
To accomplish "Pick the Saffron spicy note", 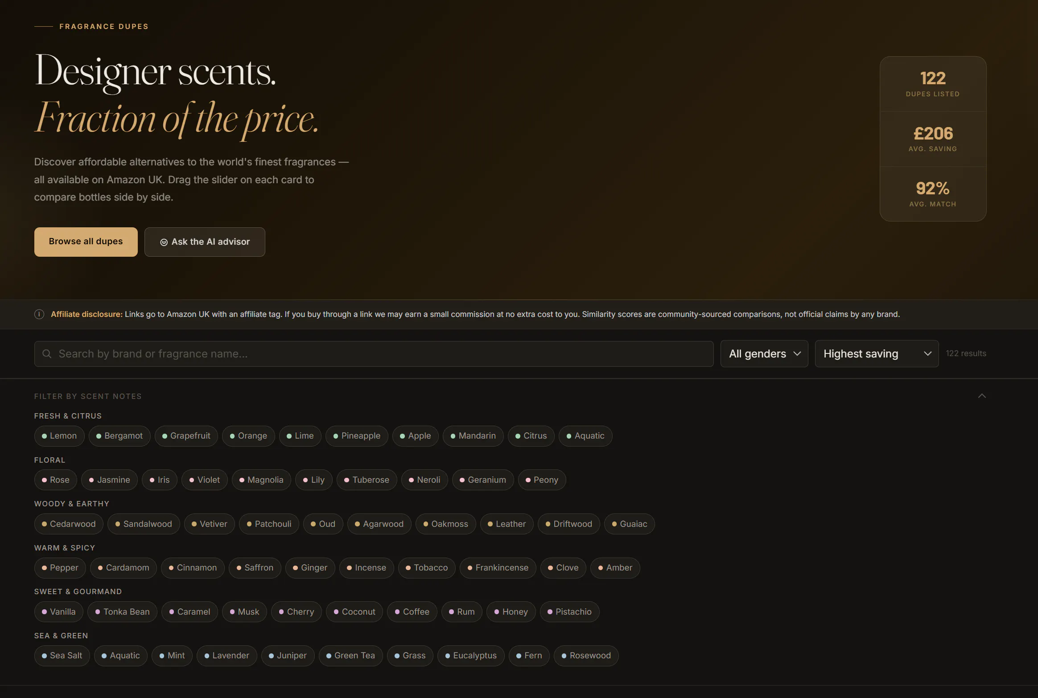I will (x=255, y=568).
